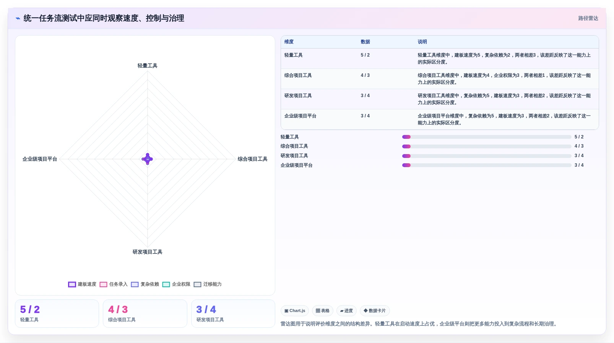The height and width of the screenshot is (343, 614).
Task: Toggle the 任务录入 legend swatch
Action: click(x=103, y=284)
